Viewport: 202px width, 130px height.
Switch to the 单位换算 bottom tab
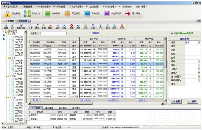click(x=49, y=108)
